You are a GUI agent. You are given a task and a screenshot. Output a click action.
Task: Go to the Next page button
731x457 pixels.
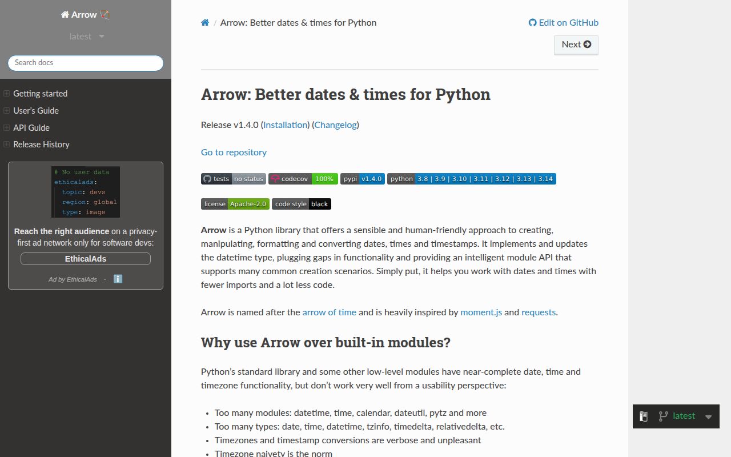(x=576, y=45)
